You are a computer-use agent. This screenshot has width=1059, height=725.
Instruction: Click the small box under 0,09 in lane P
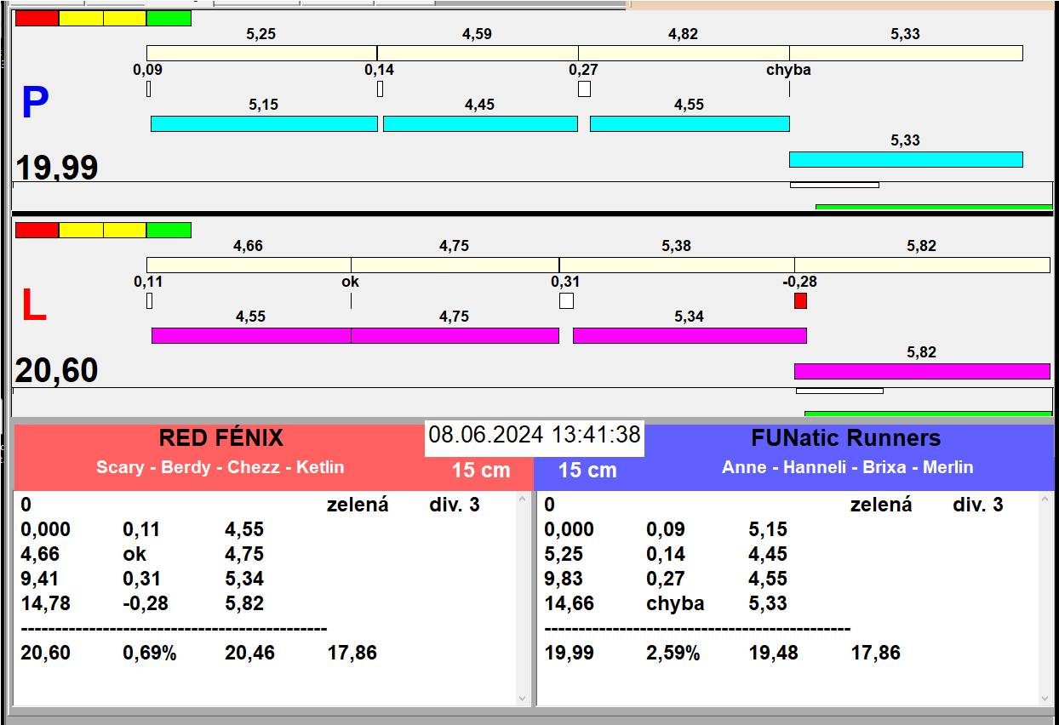[x=148, y=88]
